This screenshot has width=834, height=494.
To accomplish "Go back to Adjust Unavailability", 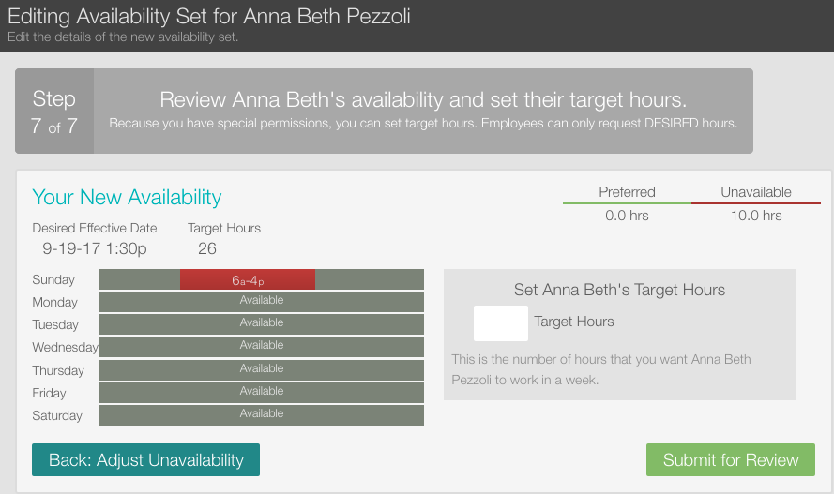I will click(145, 459).
